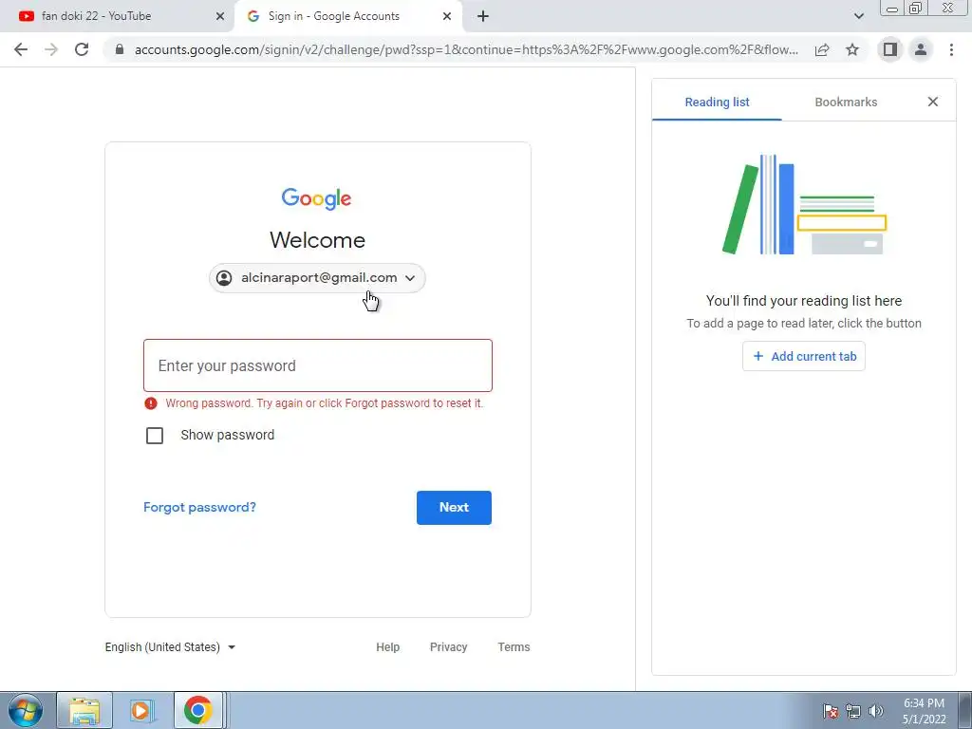Switch to Bookmarks tab in side panel
This screenshot has width=972, height=729.
coord(846,103)
